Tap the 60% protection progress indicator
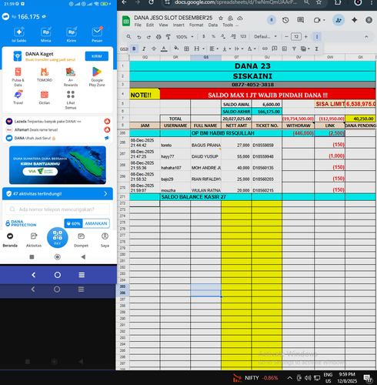This screenshot has height=385, width=377. [73, 223]
